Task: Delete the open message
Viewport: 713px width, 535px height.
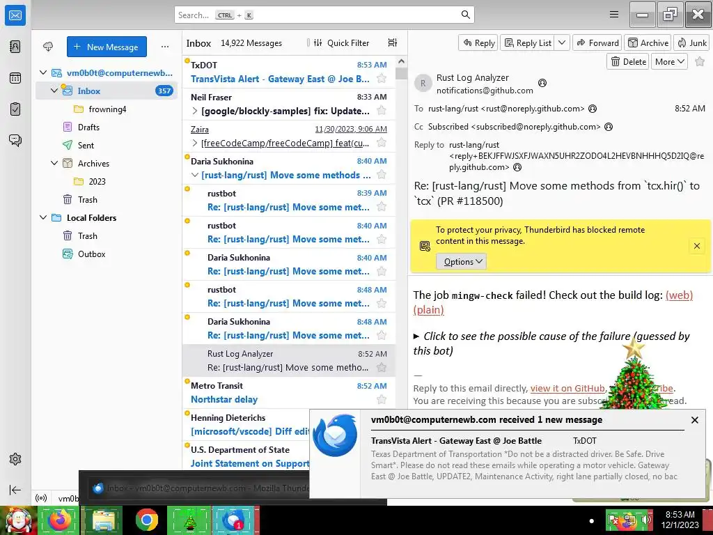Action: [629, 62]
